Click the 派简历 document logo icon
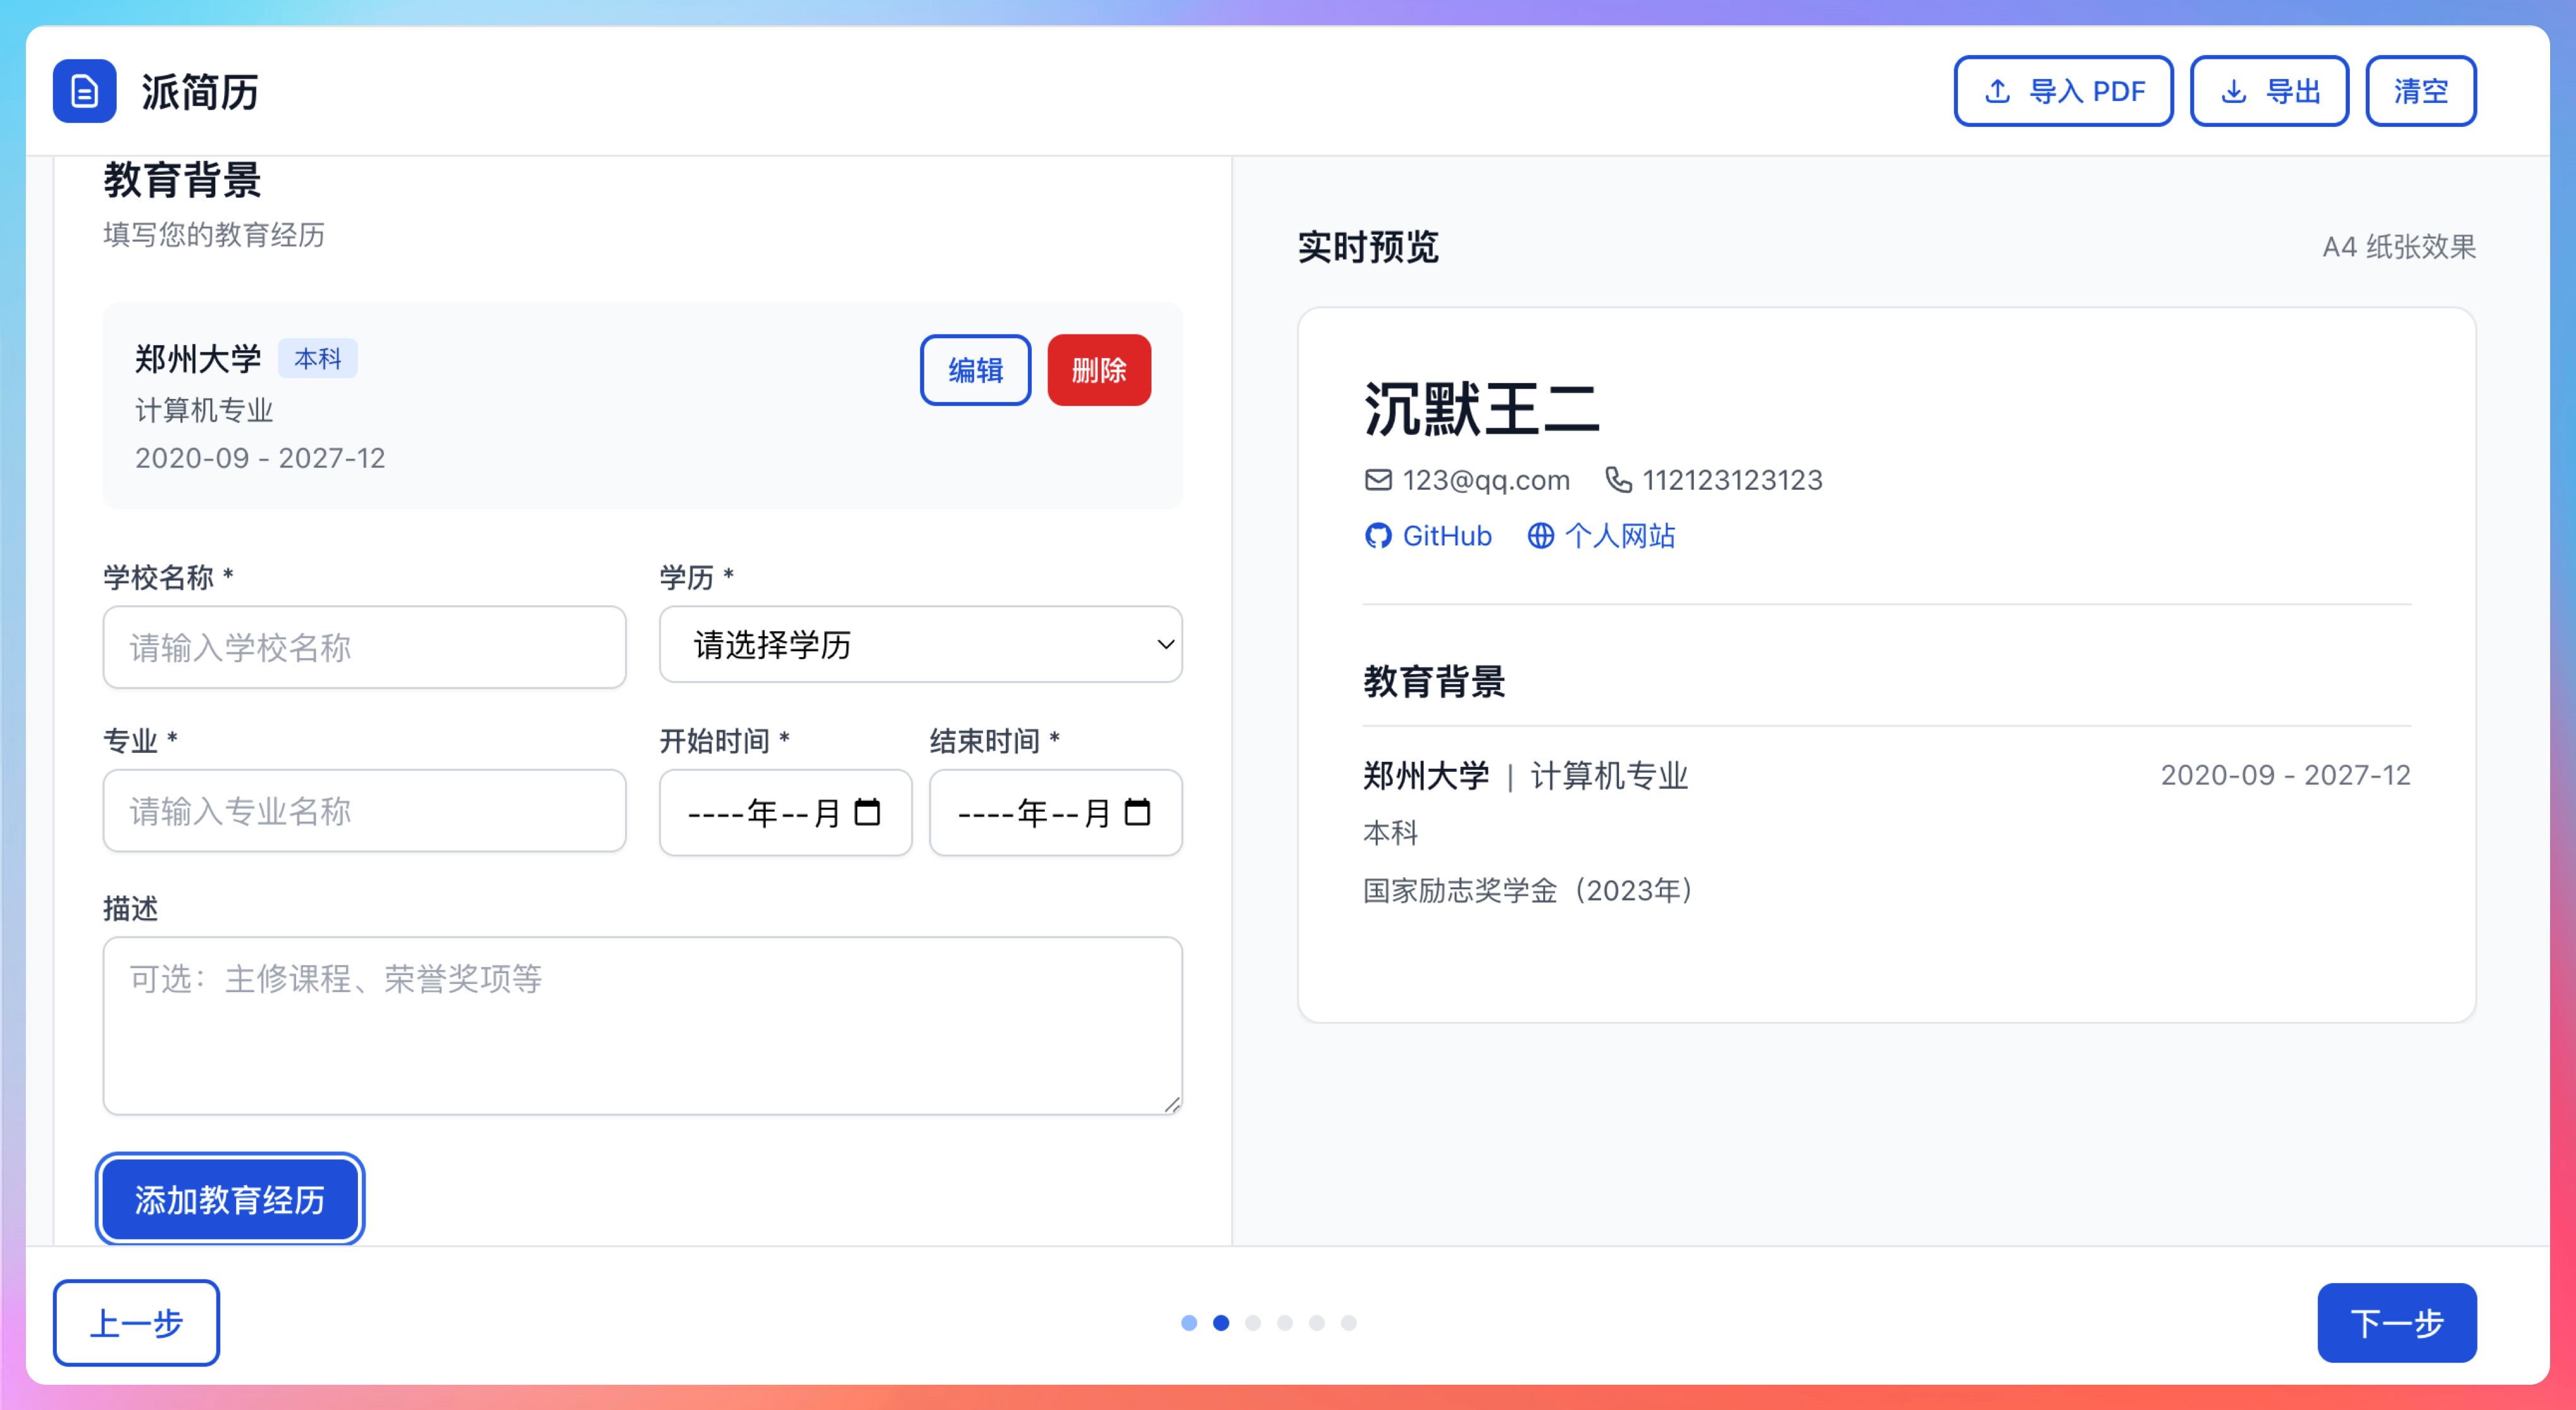 pyautogui.click(x=84, y=91)
